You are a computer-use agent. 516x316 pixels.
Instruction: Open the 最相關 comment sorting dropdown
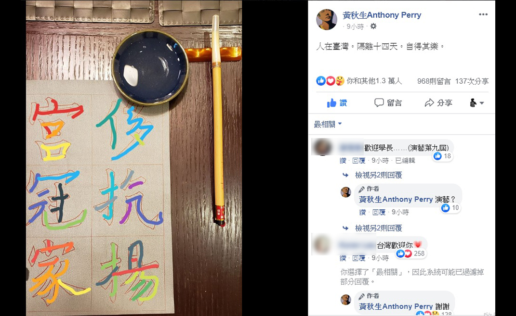coord(328,124)
